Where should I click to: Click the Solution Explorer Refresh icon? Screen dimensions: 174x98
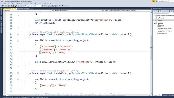pos(169,11)
